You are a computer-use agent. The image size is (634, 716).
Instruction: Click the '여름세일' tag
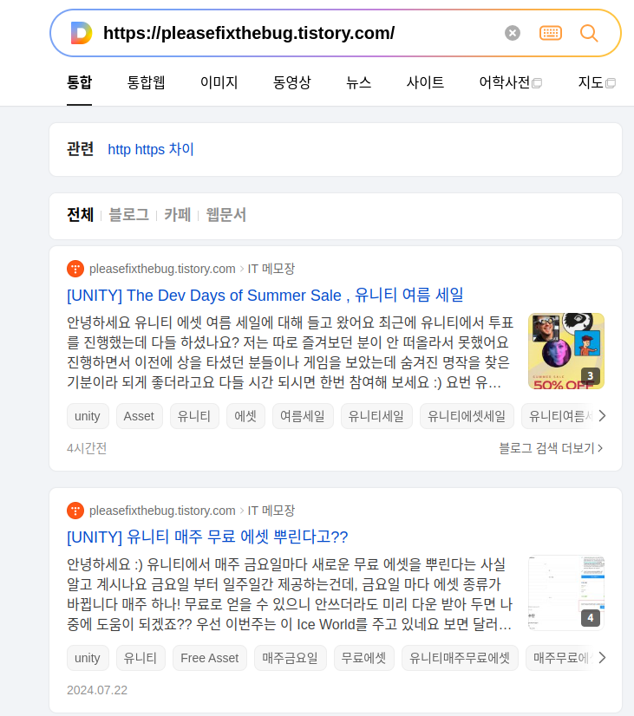303,416
